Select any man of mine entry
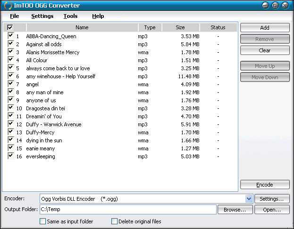This screenshot has width=294, height=229. click(45, 92)
